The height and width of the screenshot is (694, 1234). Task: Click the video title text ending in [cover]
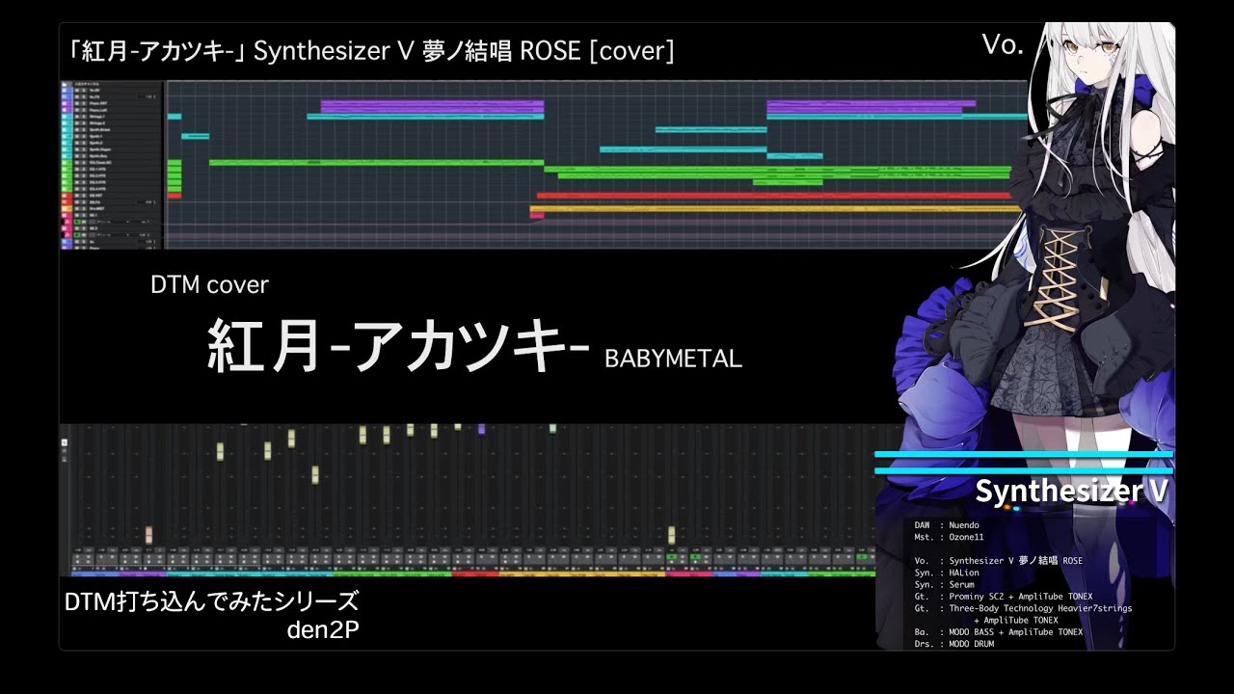click(x=370, y=50)
